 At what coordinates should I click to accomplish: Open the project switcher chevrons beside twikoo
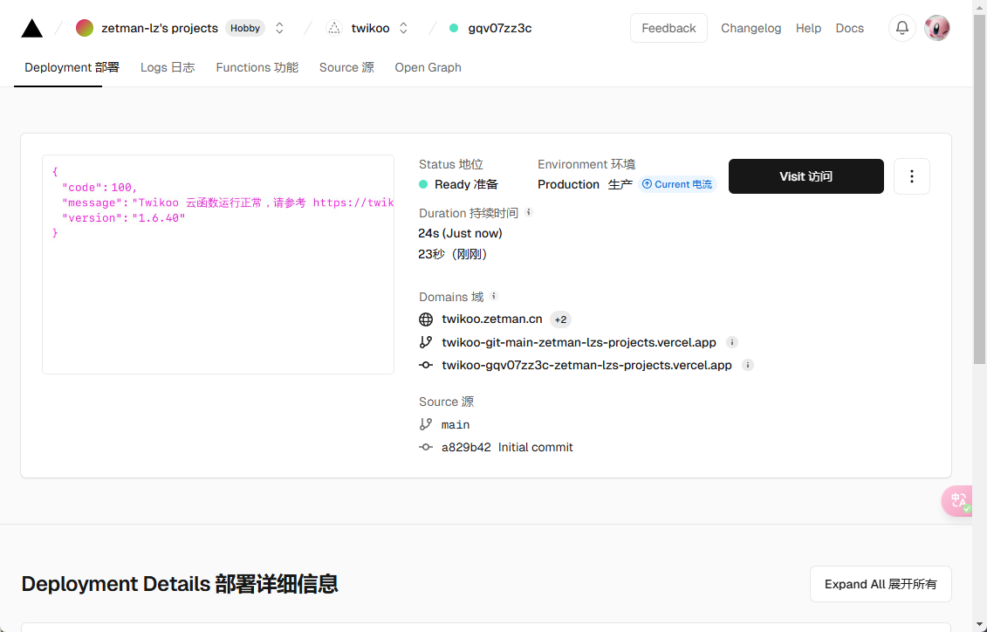(x=403, y=28)
